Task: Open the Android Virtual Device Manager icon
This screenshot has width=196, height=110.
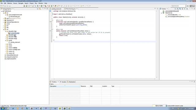Action: (27, 6)
